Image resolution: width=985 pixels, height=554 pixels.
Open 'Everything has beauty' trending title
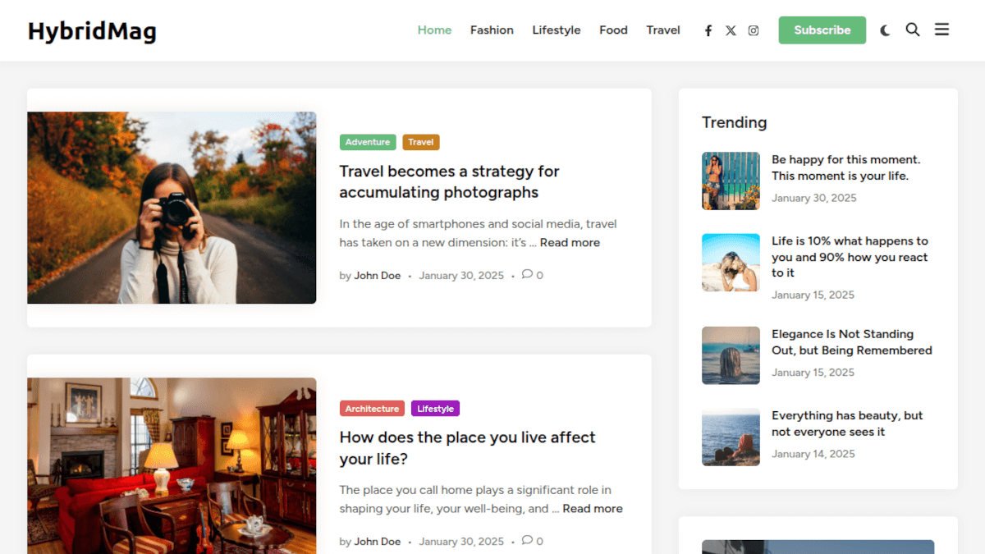pos(847,424)
